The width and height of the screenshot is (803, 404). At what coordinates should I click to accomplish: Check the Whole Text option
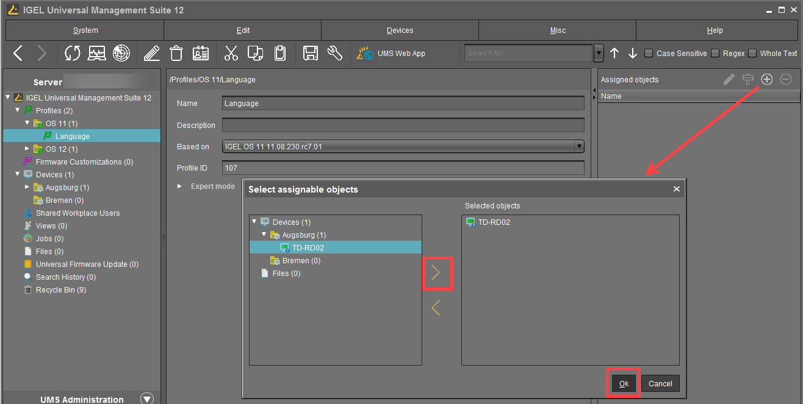tap(752, 53)
